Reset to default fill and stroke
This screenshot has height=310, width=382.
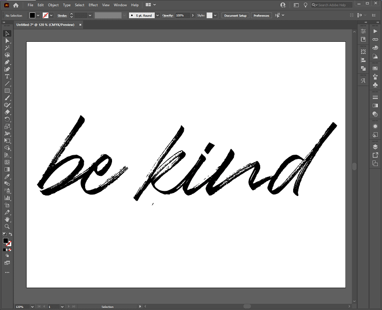tap(4, 234)
